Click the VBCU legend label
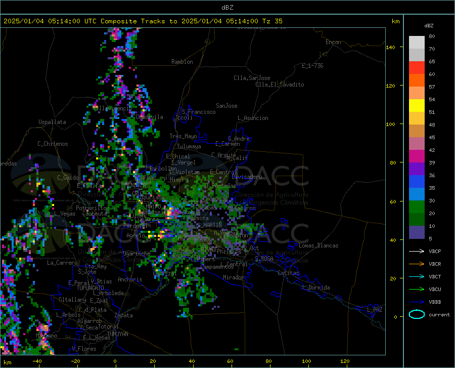Image resolution: width=455 pixels, height=368 pixels. click(x=435, y=290)
